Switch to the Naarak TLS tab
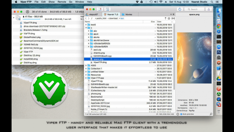Viewport: 234px width, 132px height. [x=111, y=15]
